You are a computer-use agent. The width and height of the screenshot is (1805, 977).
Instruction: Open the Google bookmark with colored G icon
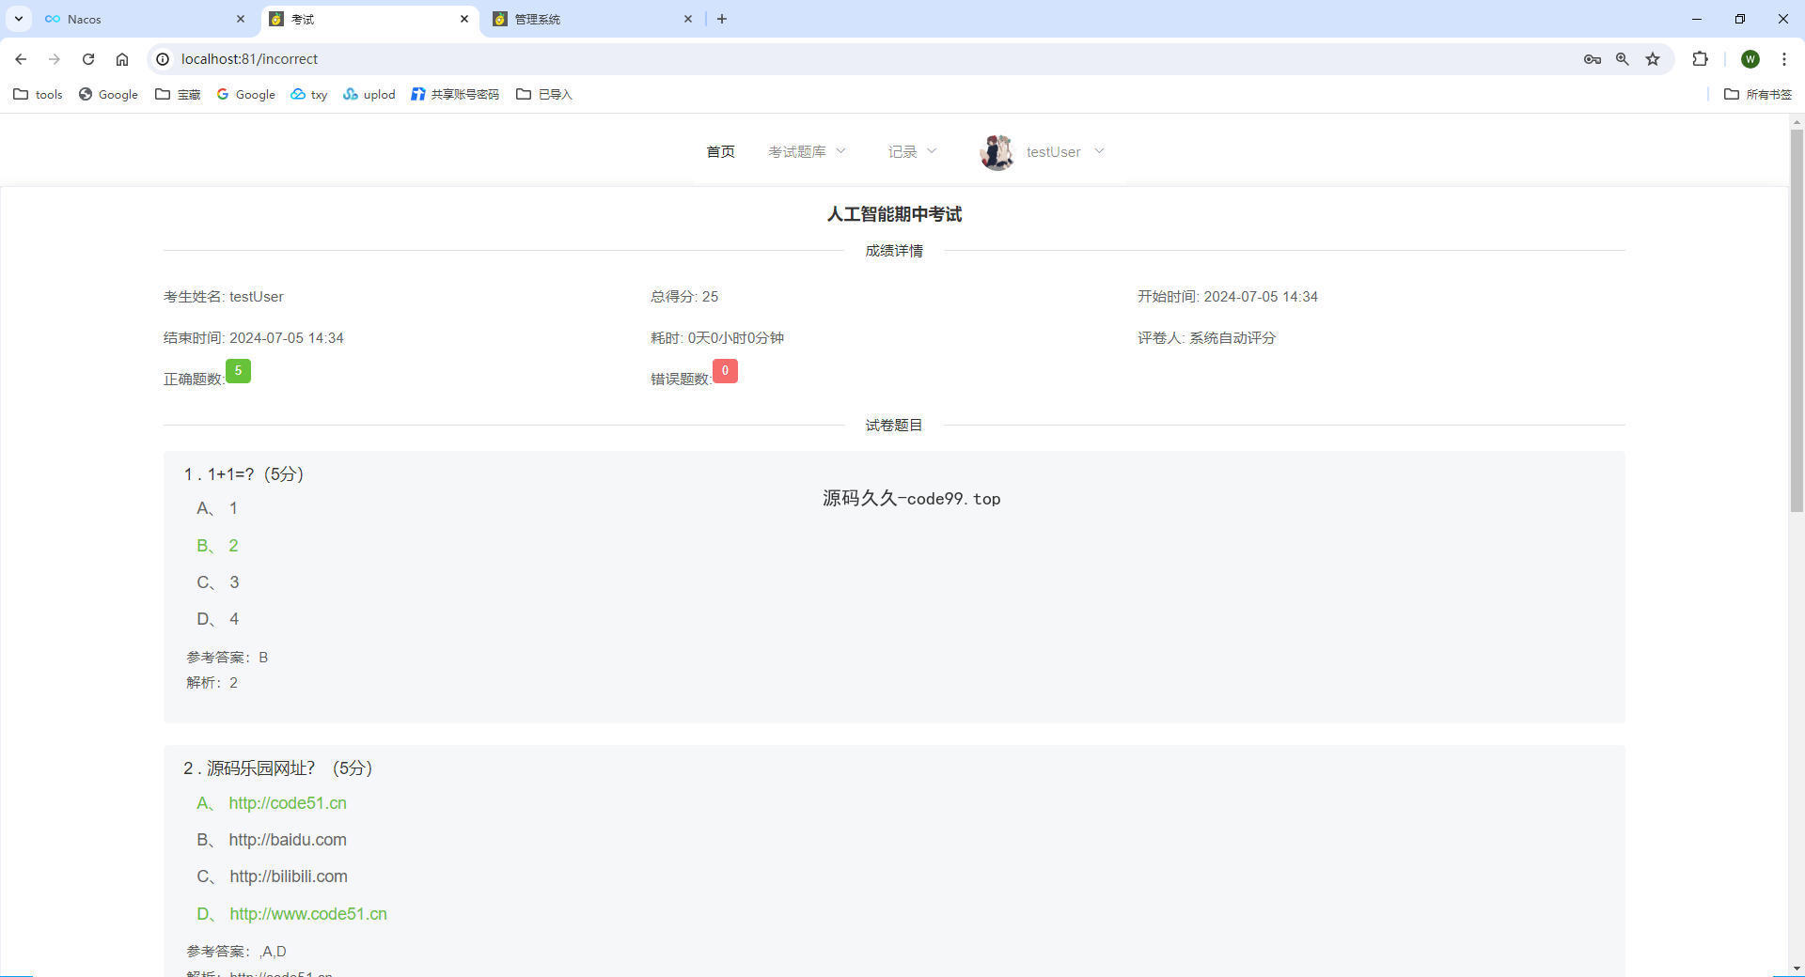point(245,94)
